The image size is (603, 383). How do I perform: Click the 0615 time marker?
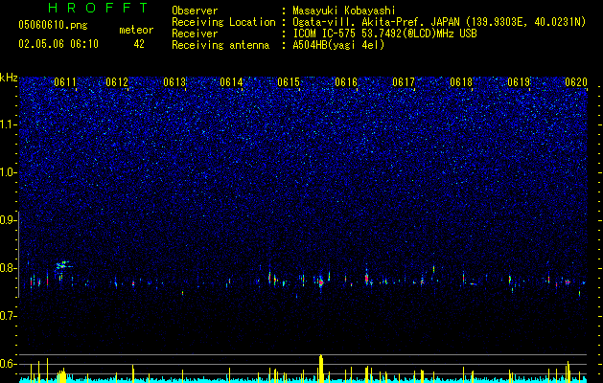point(289,82)
